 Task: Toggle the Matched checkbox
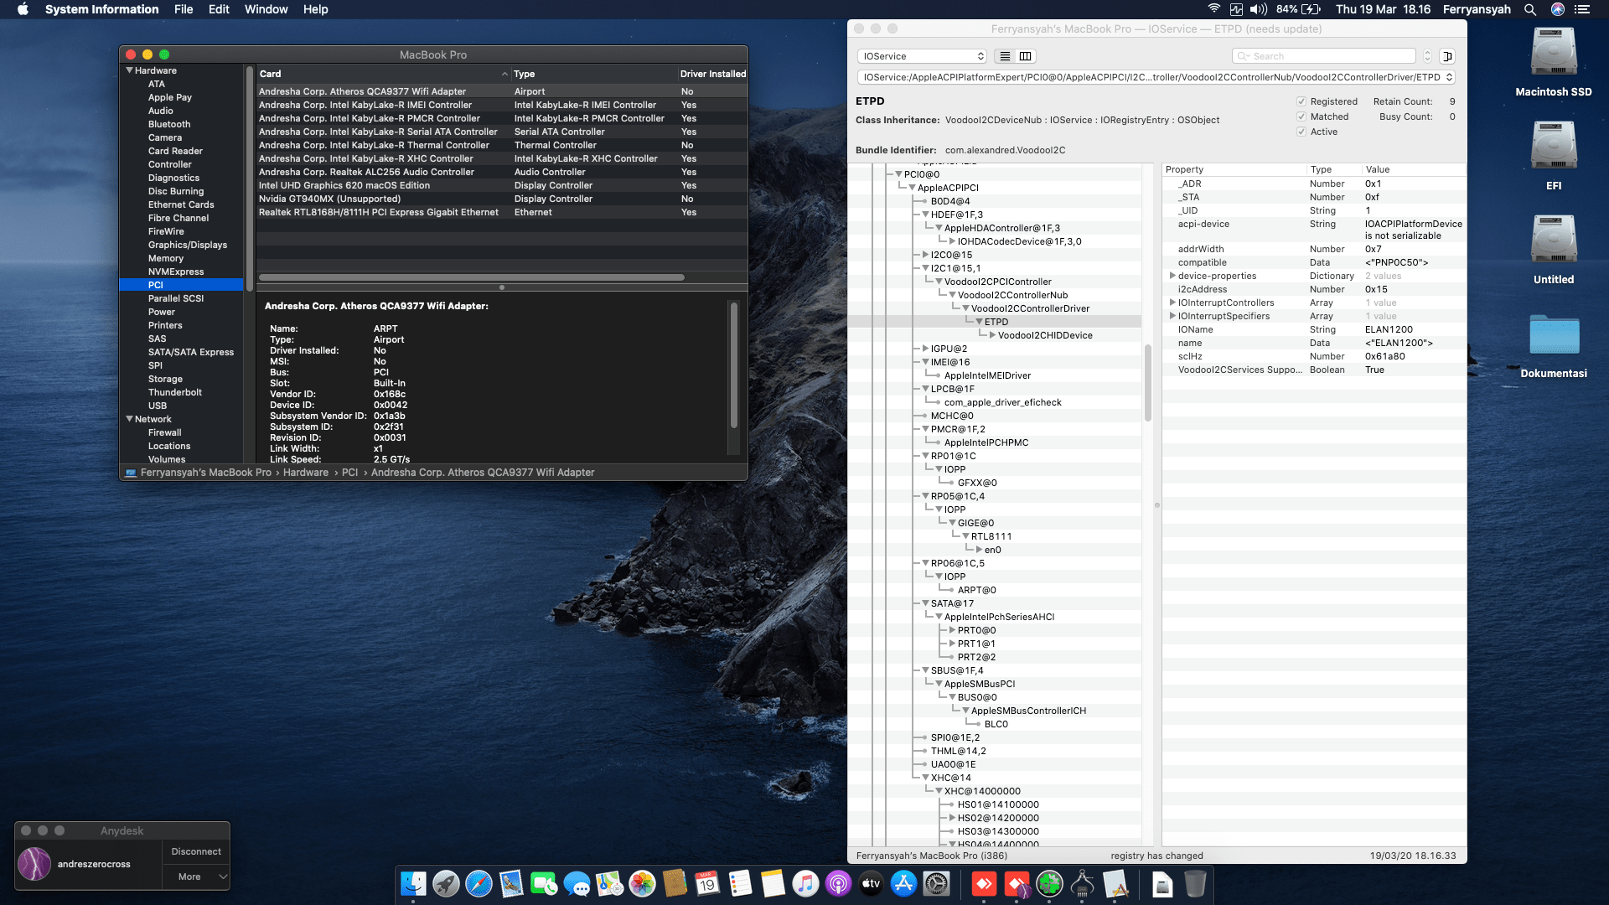tap(1301, 116)
